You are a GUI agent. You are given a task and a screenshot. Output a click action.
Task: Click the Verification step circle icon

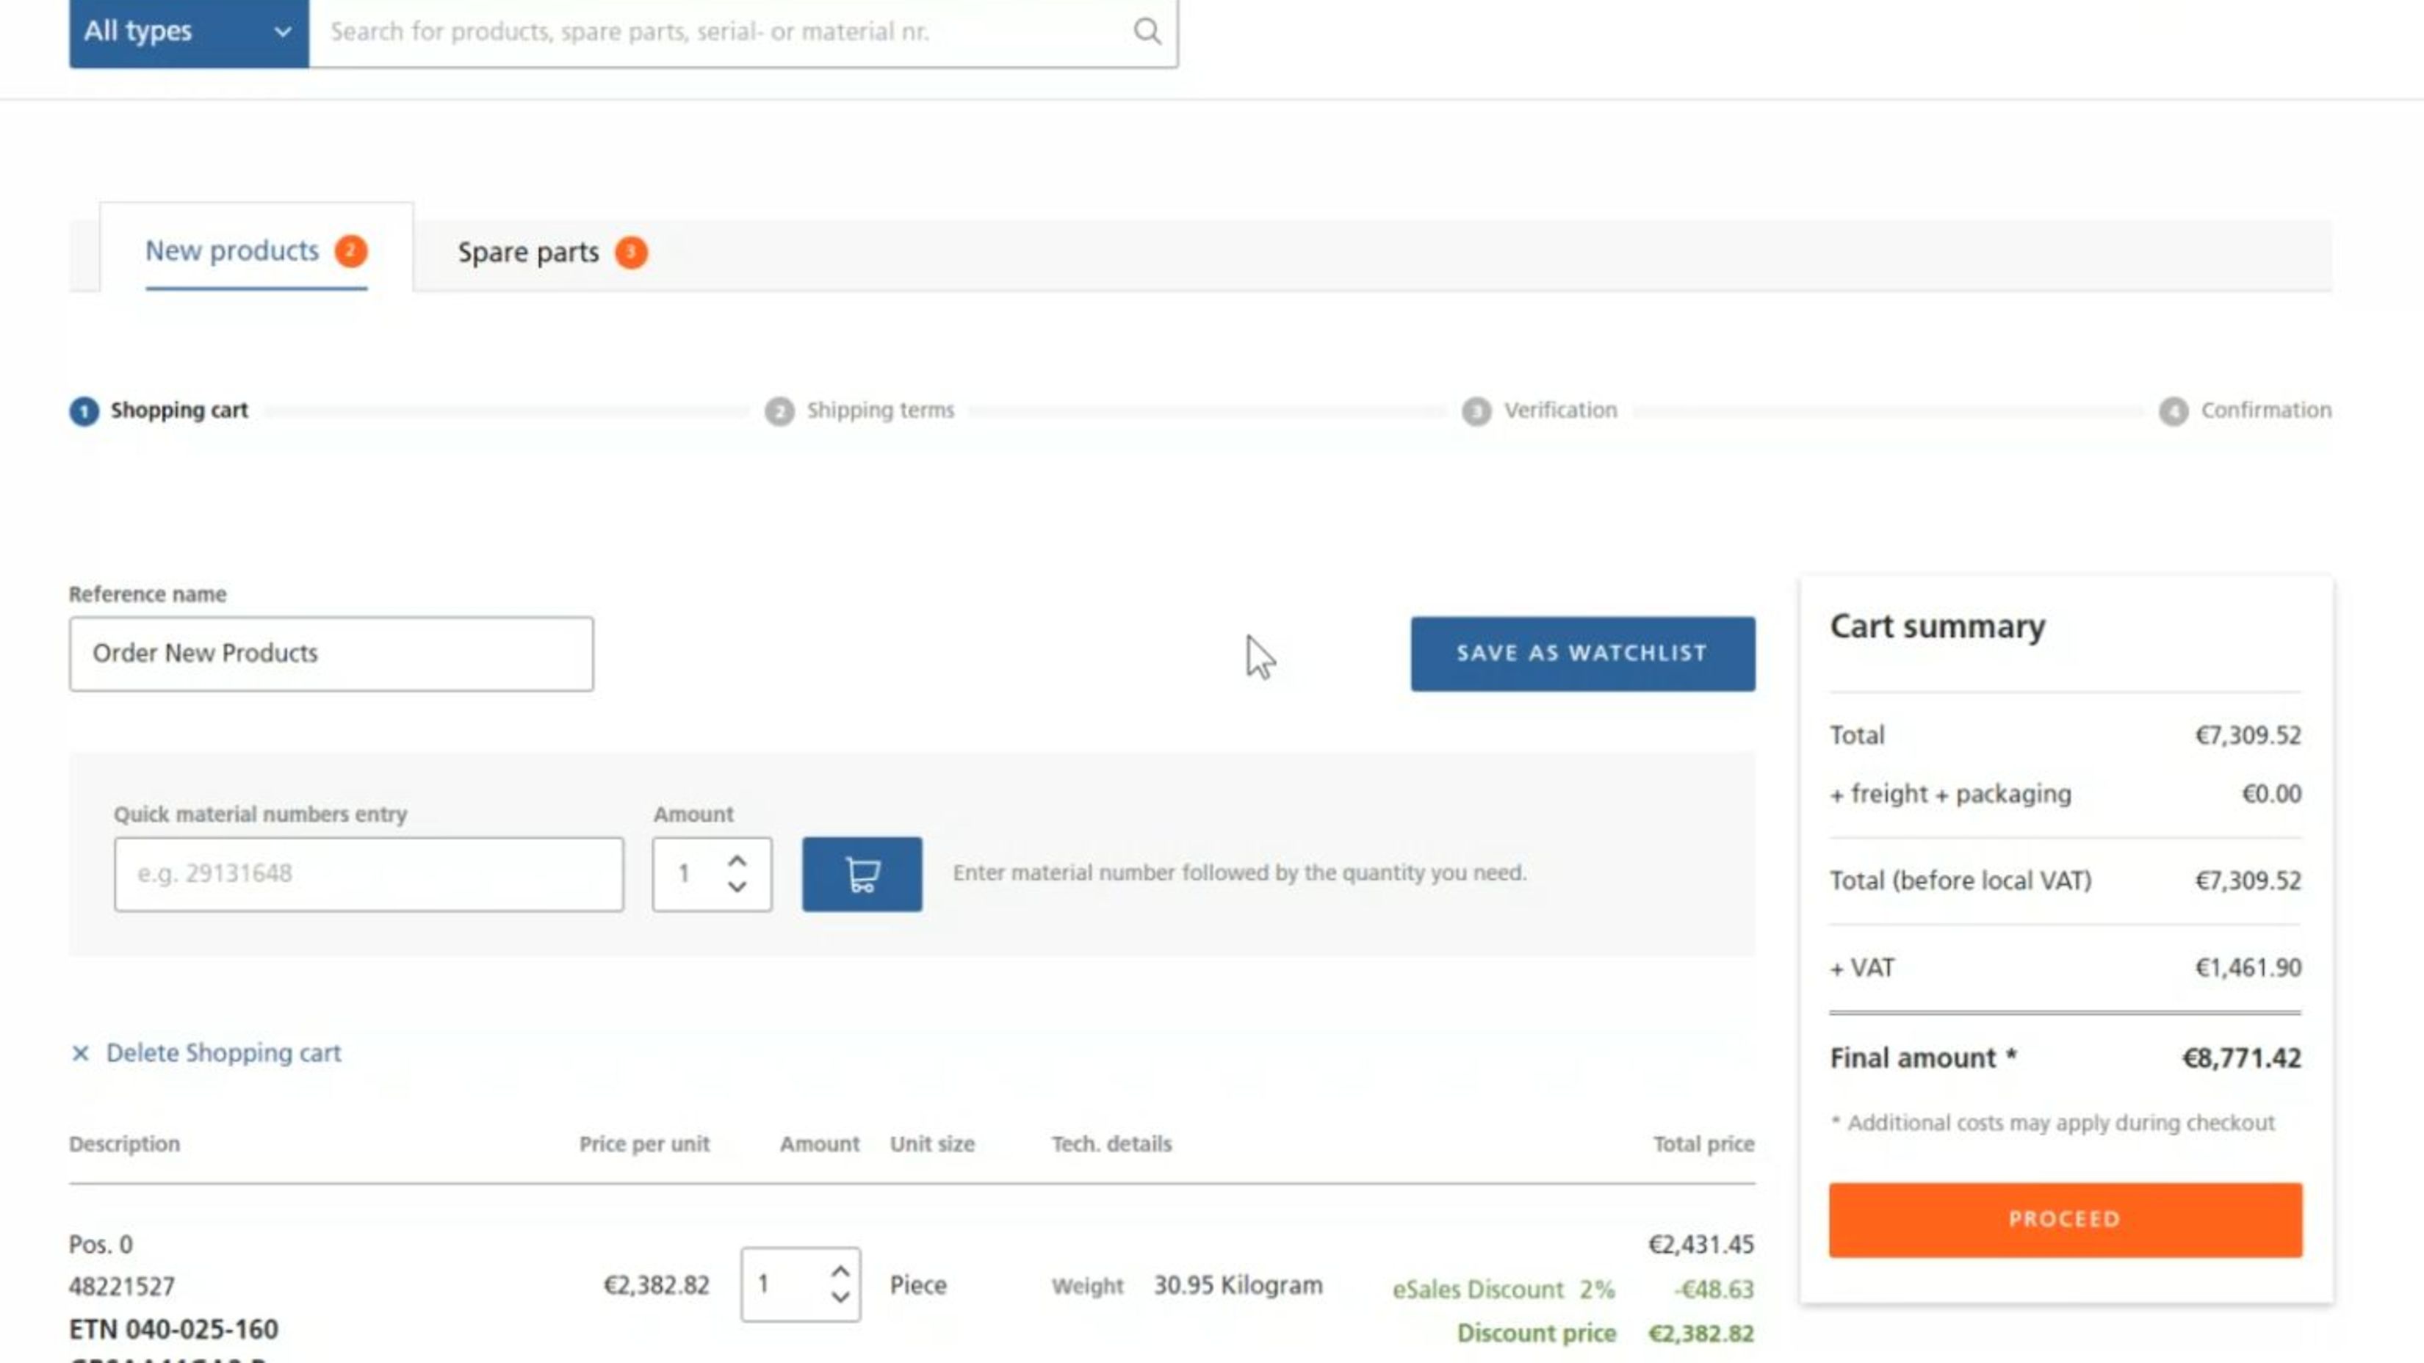[x=1476, y=410]
